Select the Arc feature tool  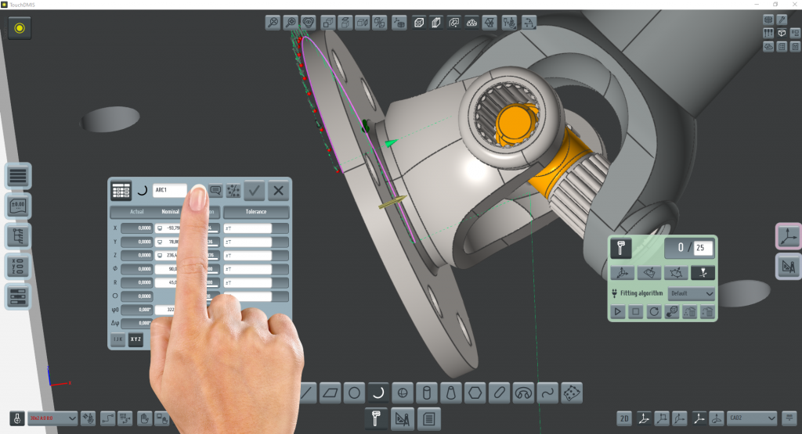(x=378, y=392)
